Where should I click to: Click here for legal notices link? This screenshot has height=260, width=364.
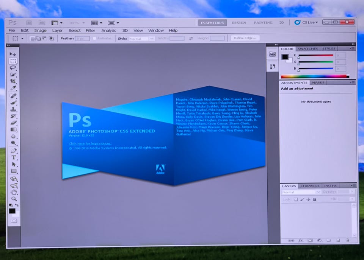(90, 143)
